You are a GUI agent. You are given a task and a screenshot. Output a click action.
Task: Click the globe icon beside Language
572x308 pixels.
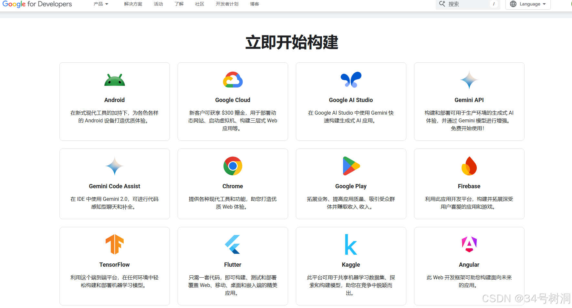513,4
